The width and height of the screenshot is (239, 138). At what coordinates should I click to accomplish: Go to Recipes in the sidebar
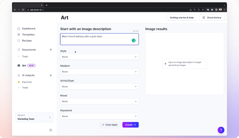point(27,41)
